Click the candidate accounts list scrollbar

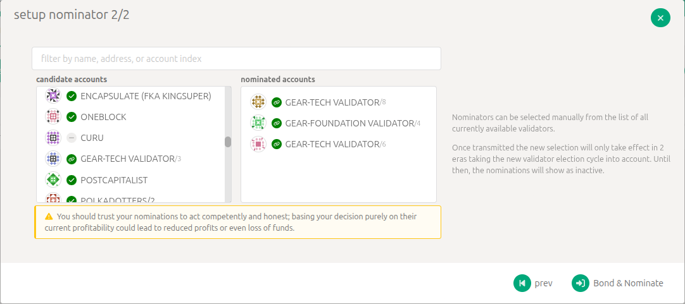[x=228, y=142]
